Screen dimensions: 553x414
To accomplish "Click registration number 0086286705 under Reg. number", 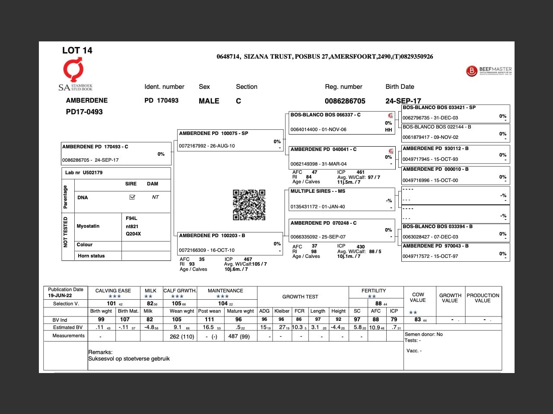I will click(x=345, y=101).
